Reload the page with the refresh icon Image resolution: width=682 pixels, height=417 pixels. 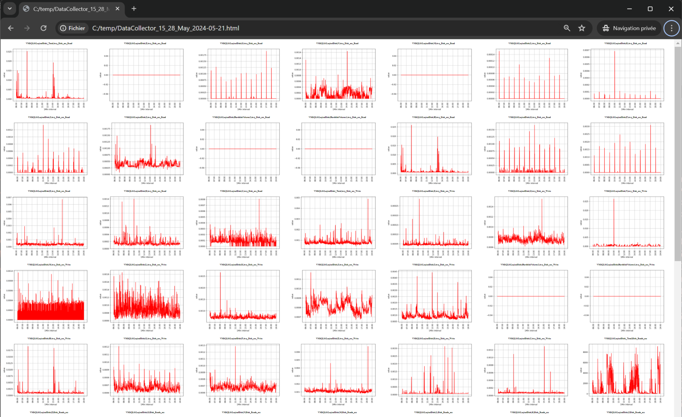pyautogui.click(x=43, y=28)
